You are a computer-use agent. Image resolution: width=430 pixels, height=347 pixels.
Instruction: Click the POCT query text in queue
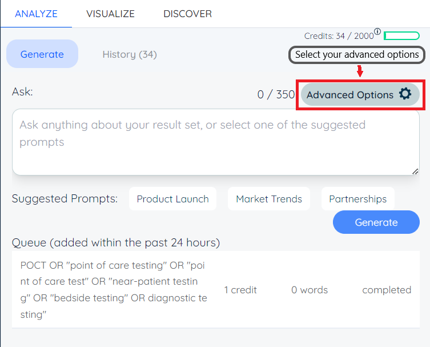113,290
